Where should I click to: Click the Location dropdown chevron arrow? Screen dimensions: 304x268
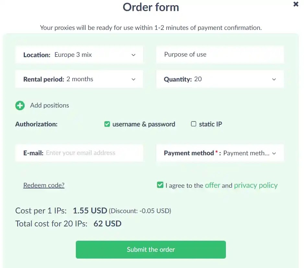pyautogui.click(x=134, y=55)
